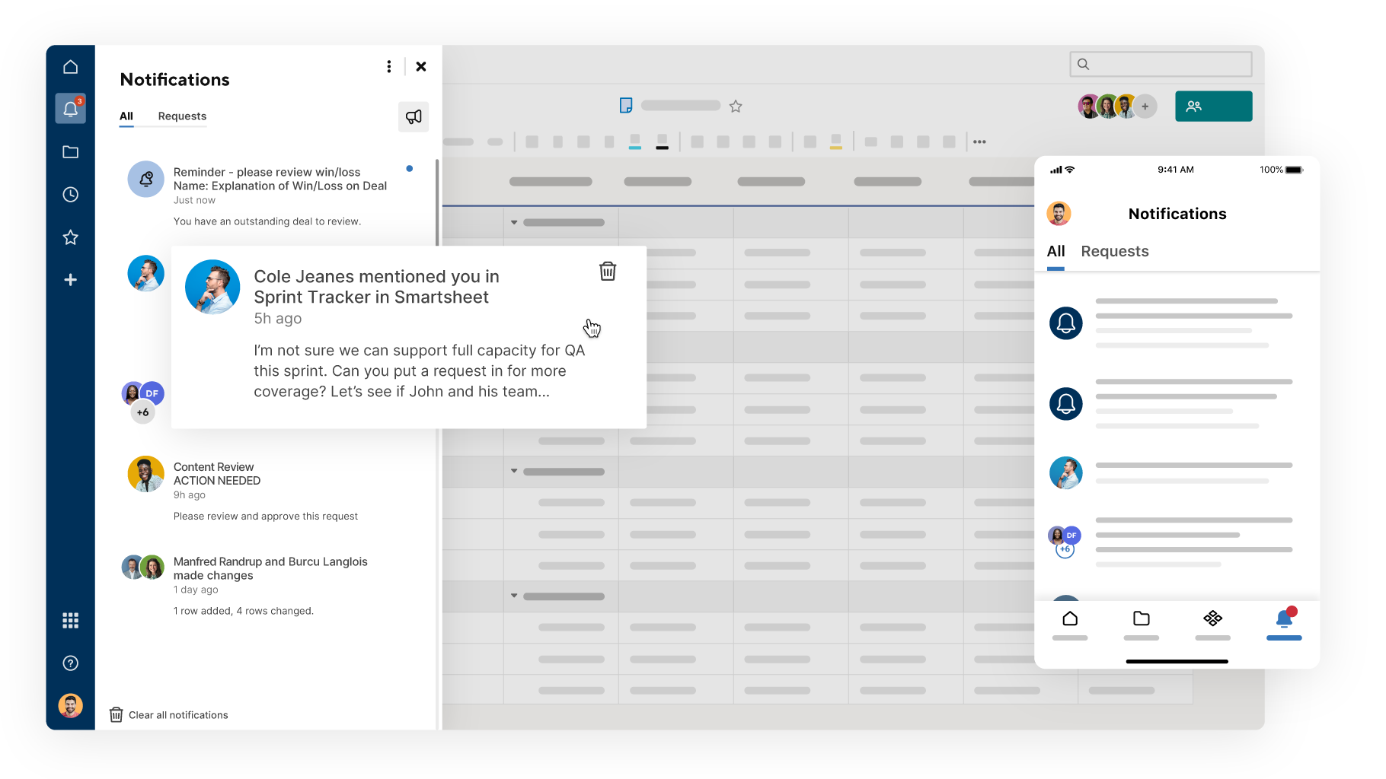Open the account avatar at the sidebar bottom
Image resolution: width=1386 pixels, height=779 pixels.
tap(70, 706)
